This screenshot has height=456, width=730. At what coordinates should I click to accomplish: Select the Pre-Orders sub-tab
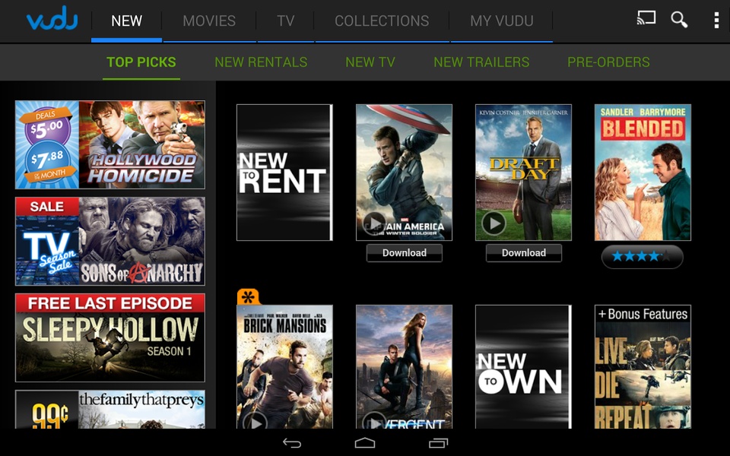(608, 62)
